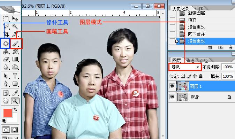Click the feather logo atop the toolbox
The width and height of the screenshot is (235, 139).
pyautogui.click(x=10, y=9)
